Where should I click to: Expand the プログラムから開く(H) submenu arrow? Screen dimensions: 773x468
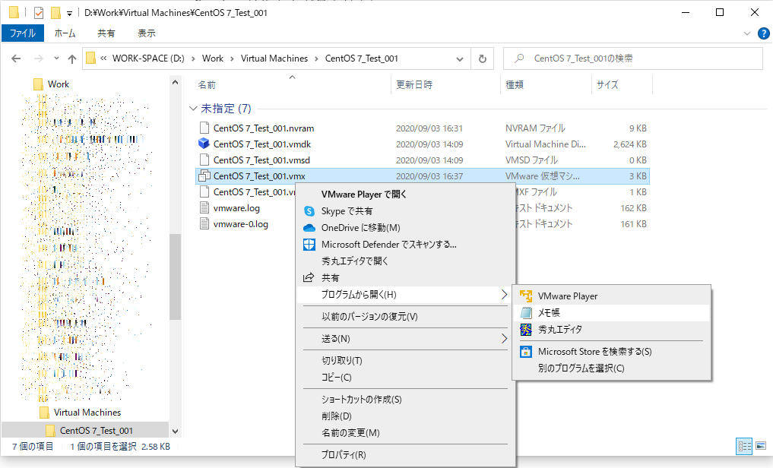coord(504,295)
